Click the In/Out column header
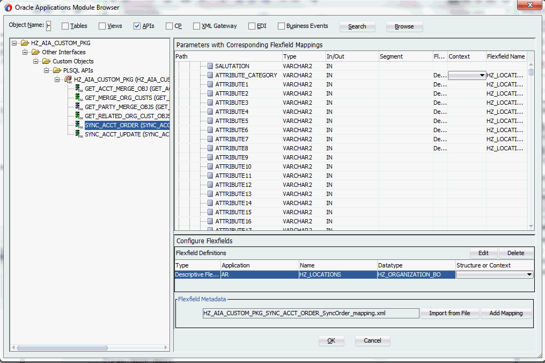Screen dimensions: 545x363 [352, 56]
